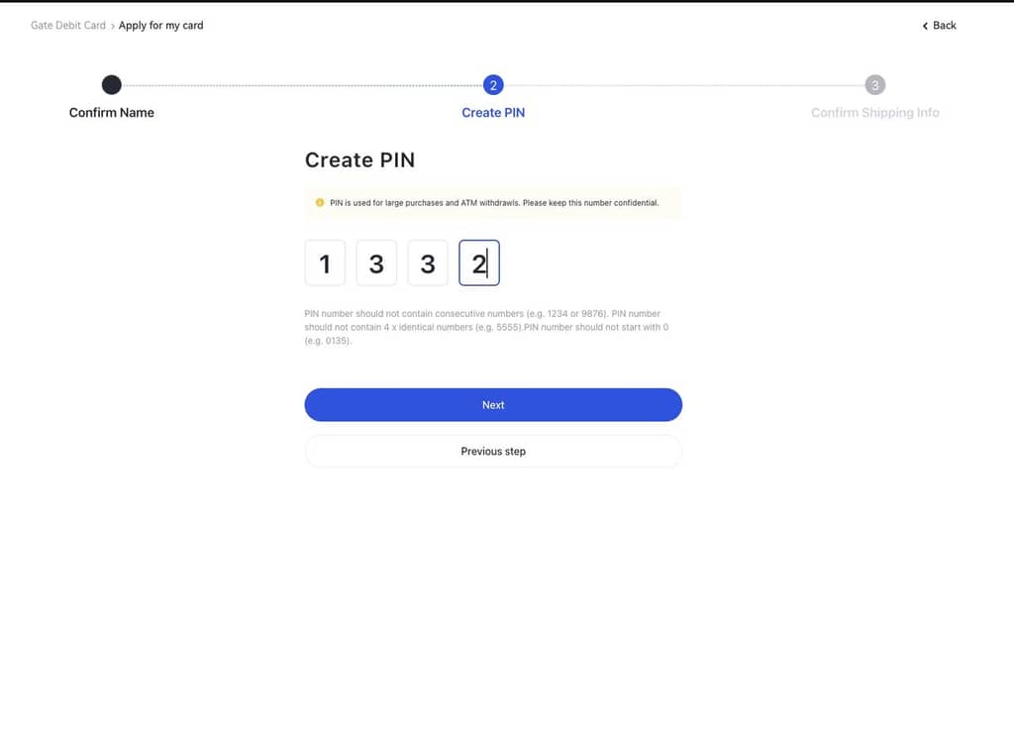Image resolution: width=1014 pixels, height=730 pixels.
Task: Click the step 1 dark circle indicator
Action: [x=112, y=85]
